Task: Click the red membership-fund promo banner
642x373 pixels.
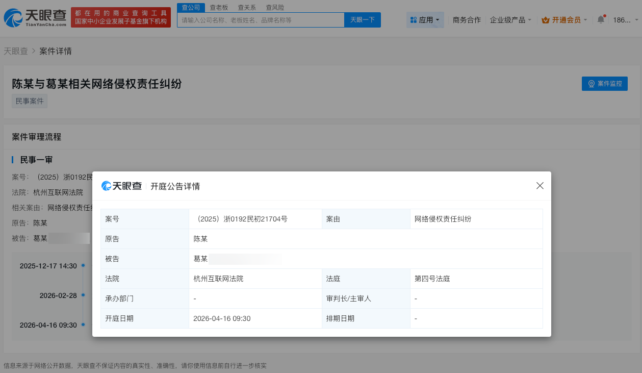Action: click(x=120, y=17)
